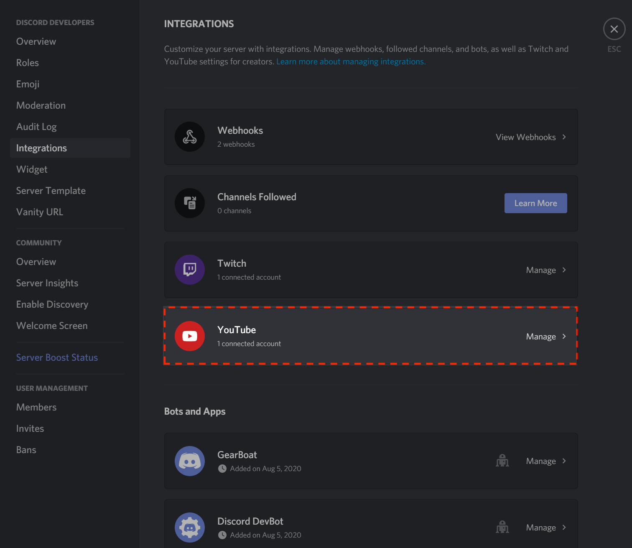This screenshot has width=632, height=548.
Task: Expand the Twitch Manage chevron
Action: 564,270
